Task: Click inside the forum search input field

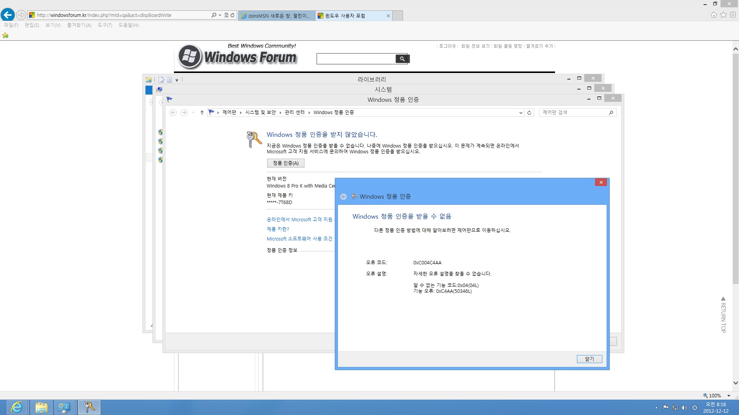Action: pos(356,59)
